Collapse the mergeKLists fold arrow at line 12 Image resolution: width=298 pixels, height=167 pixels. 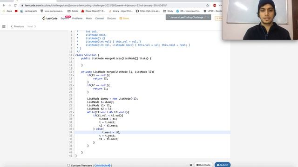74,58
